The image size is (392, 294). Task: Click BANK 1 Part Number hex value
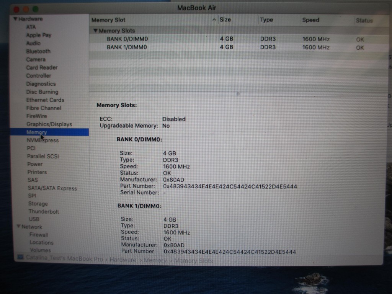[230, 252]
